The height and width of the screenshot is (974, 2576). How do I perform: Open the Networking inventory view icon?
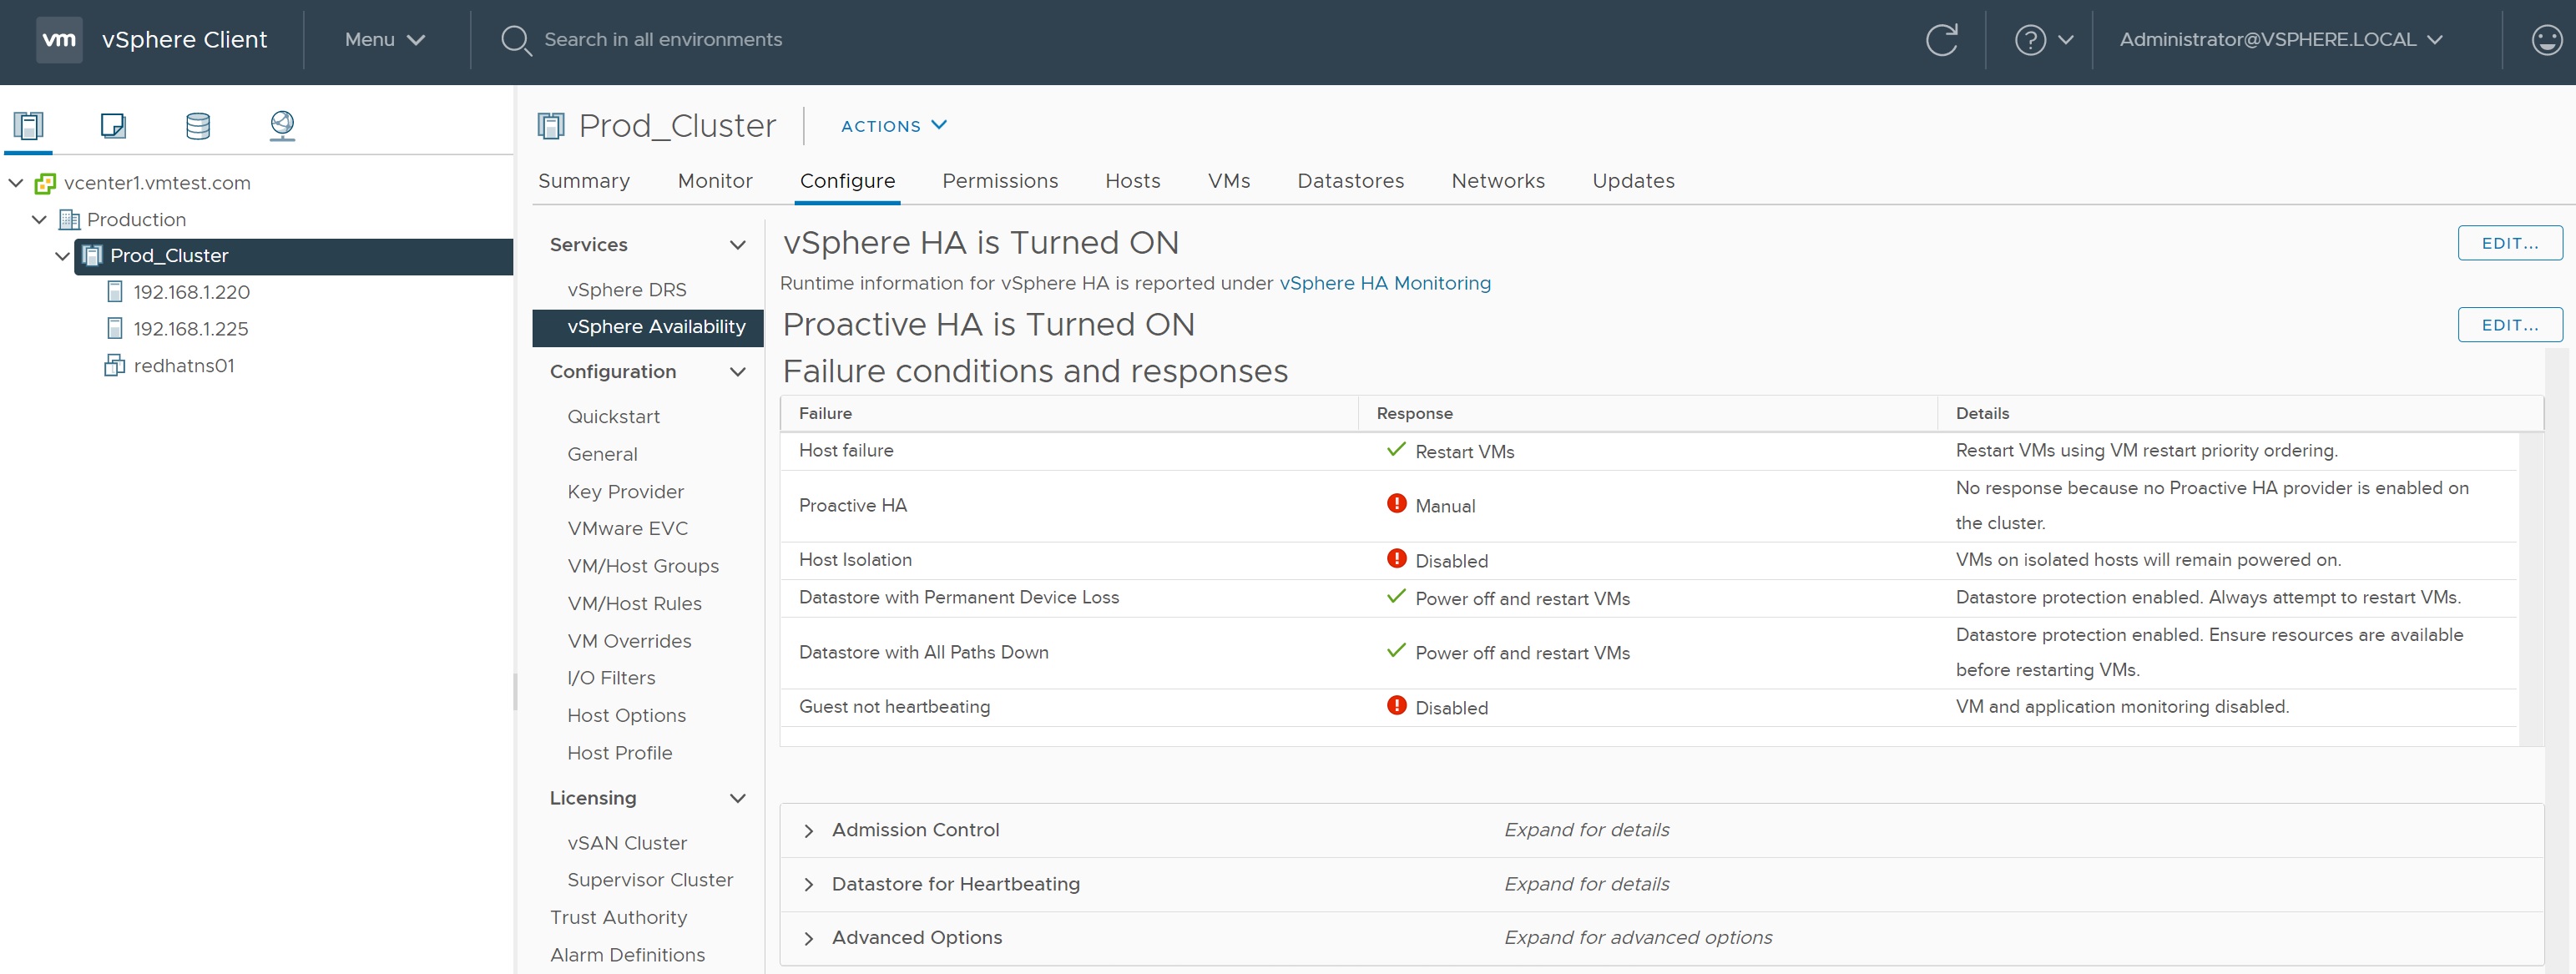pos(283,126)
